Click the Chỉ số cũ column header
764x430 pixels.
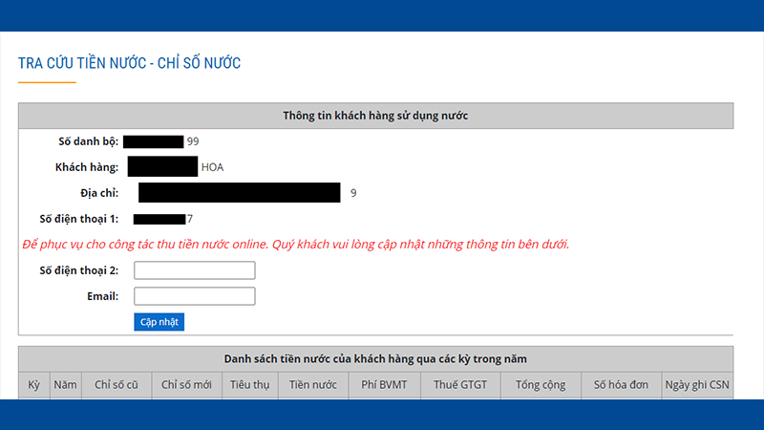coord(116,385)
